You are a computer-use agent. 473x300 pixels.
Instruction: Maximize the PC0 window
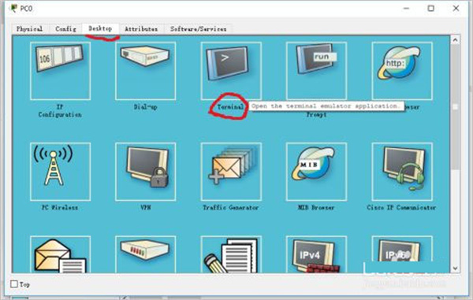point(431,8)
